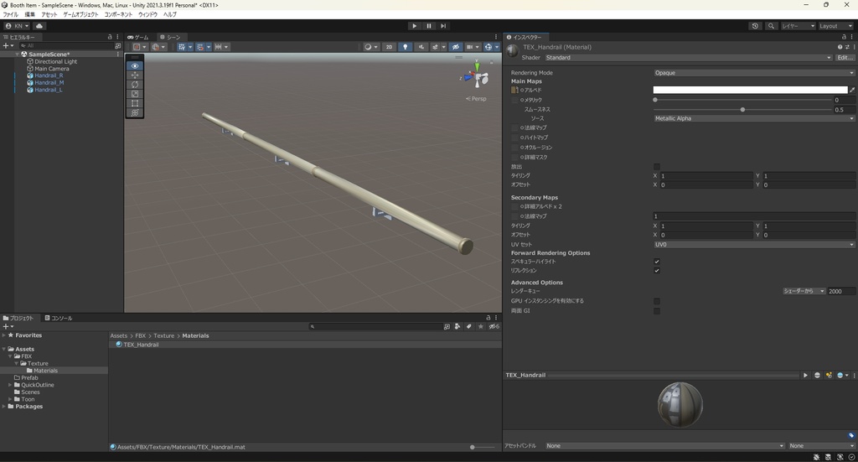
Task: Open the Shader dropdown showing Standard
Action: pyautogui.click(x=689, y=58)
